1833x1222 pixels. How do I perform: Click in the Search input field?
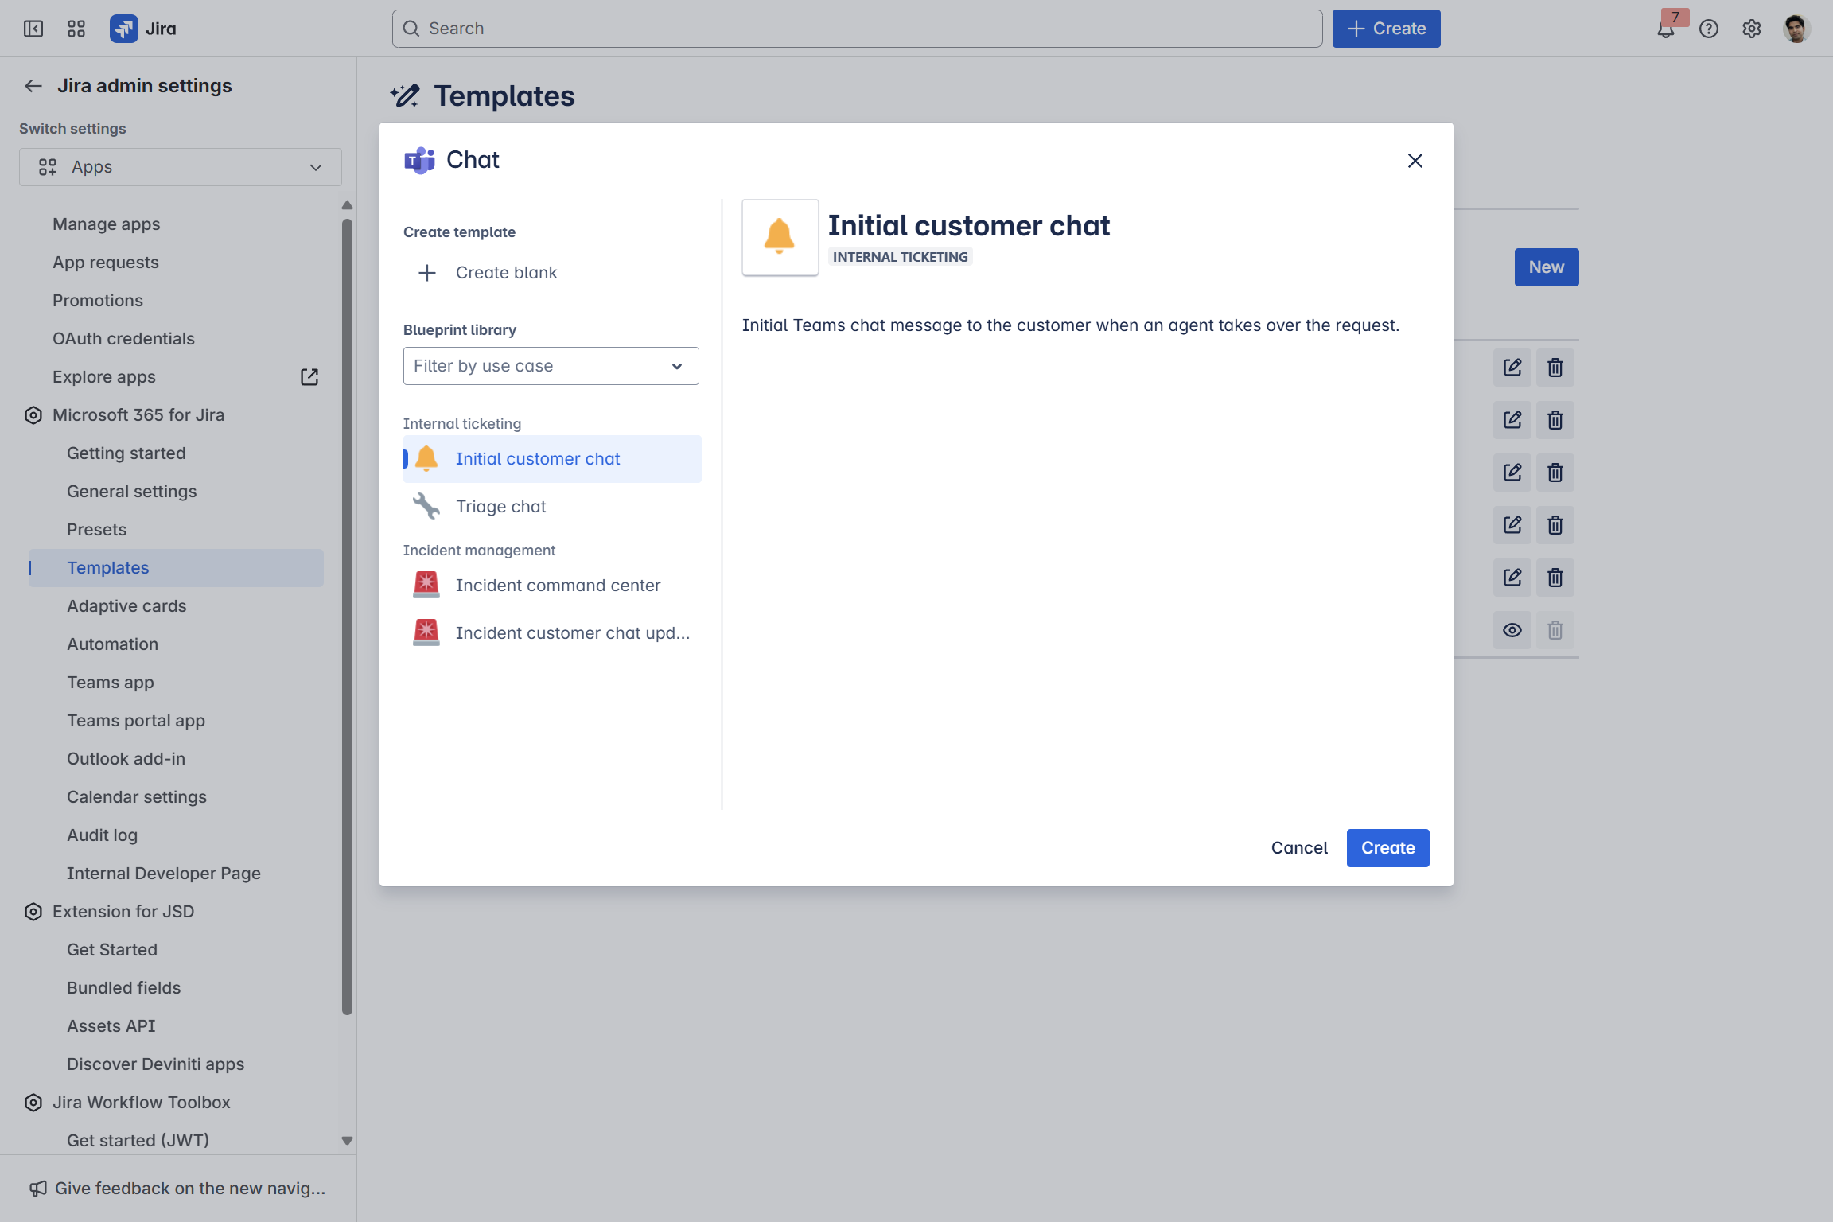pyautogui.click(x=857, y=29)
